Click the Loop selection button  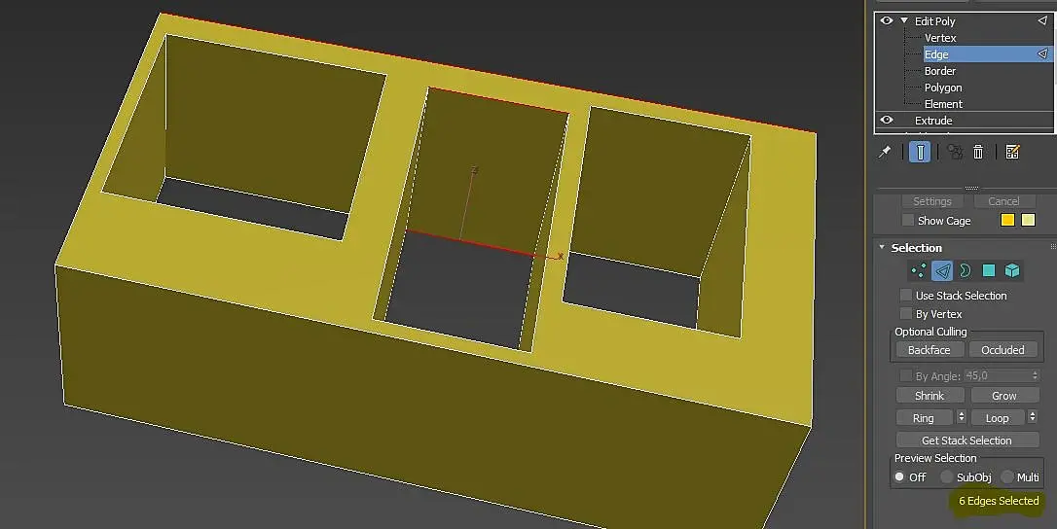click(997, 418)
